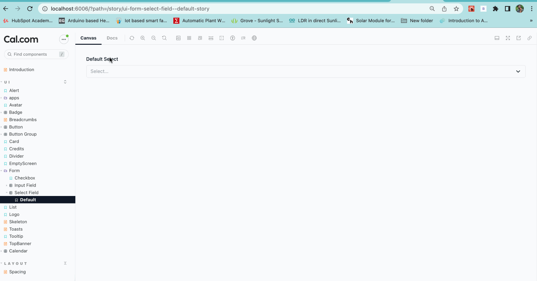The image size is (537, 281).
Task: Remount the component story
Action: (132, 38)
